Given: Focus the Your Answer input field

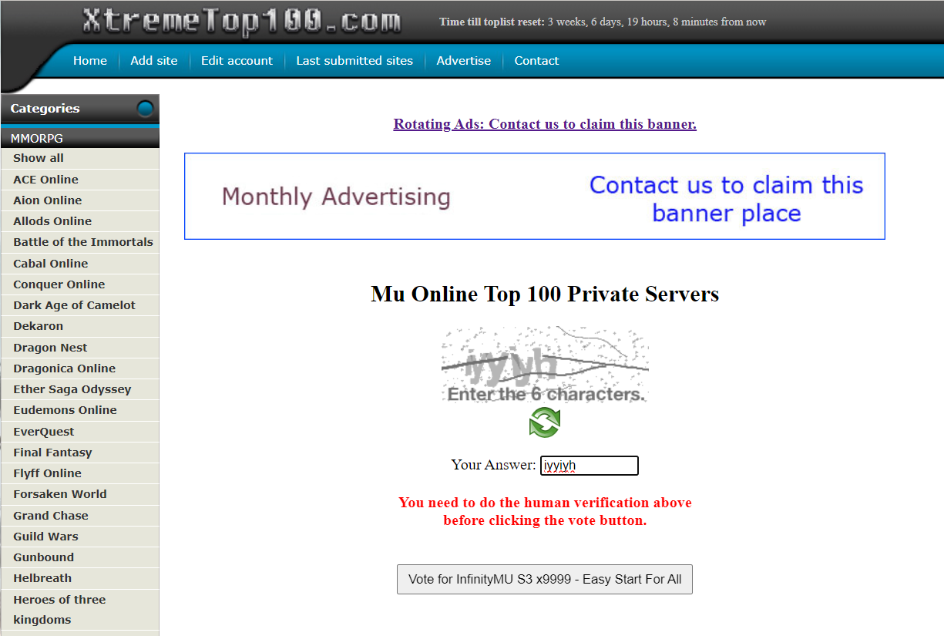Looking at the screenshot, I should point(590,466).
